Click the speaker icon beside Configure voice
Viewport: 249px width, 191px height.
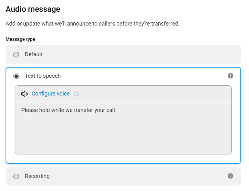coord(24,94)
